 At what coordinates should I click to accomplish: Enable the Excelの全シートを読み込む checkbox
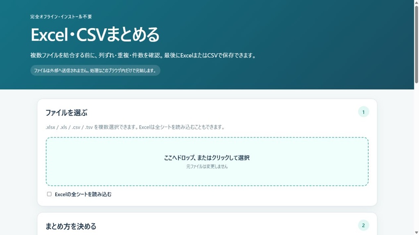49,194
